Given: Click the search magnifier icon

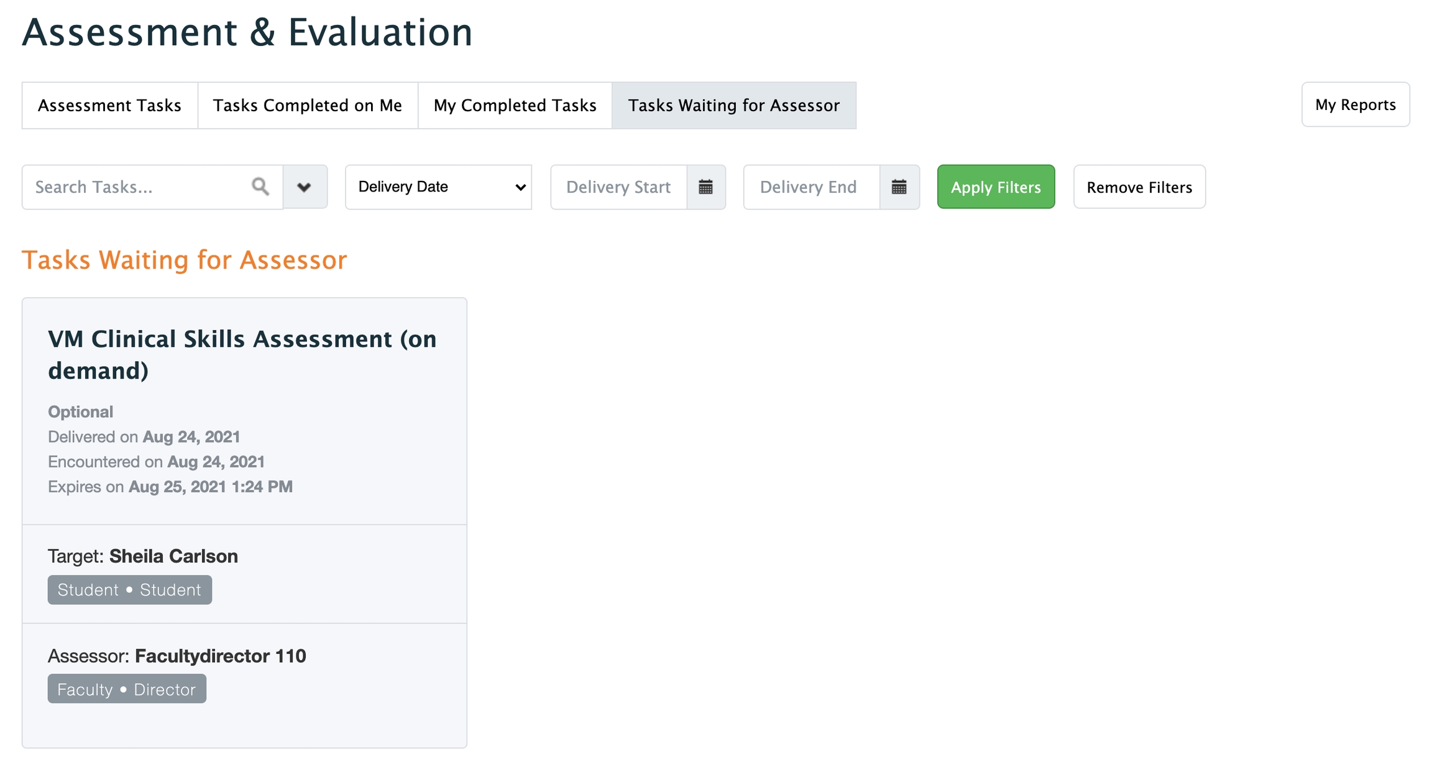Looking at the screenshot, I should pos(260,186).
